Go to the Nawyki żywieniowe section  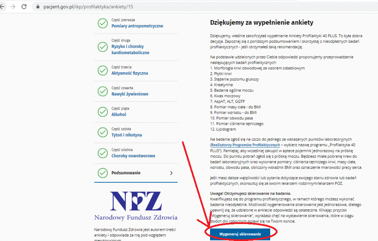click(130, 94)
